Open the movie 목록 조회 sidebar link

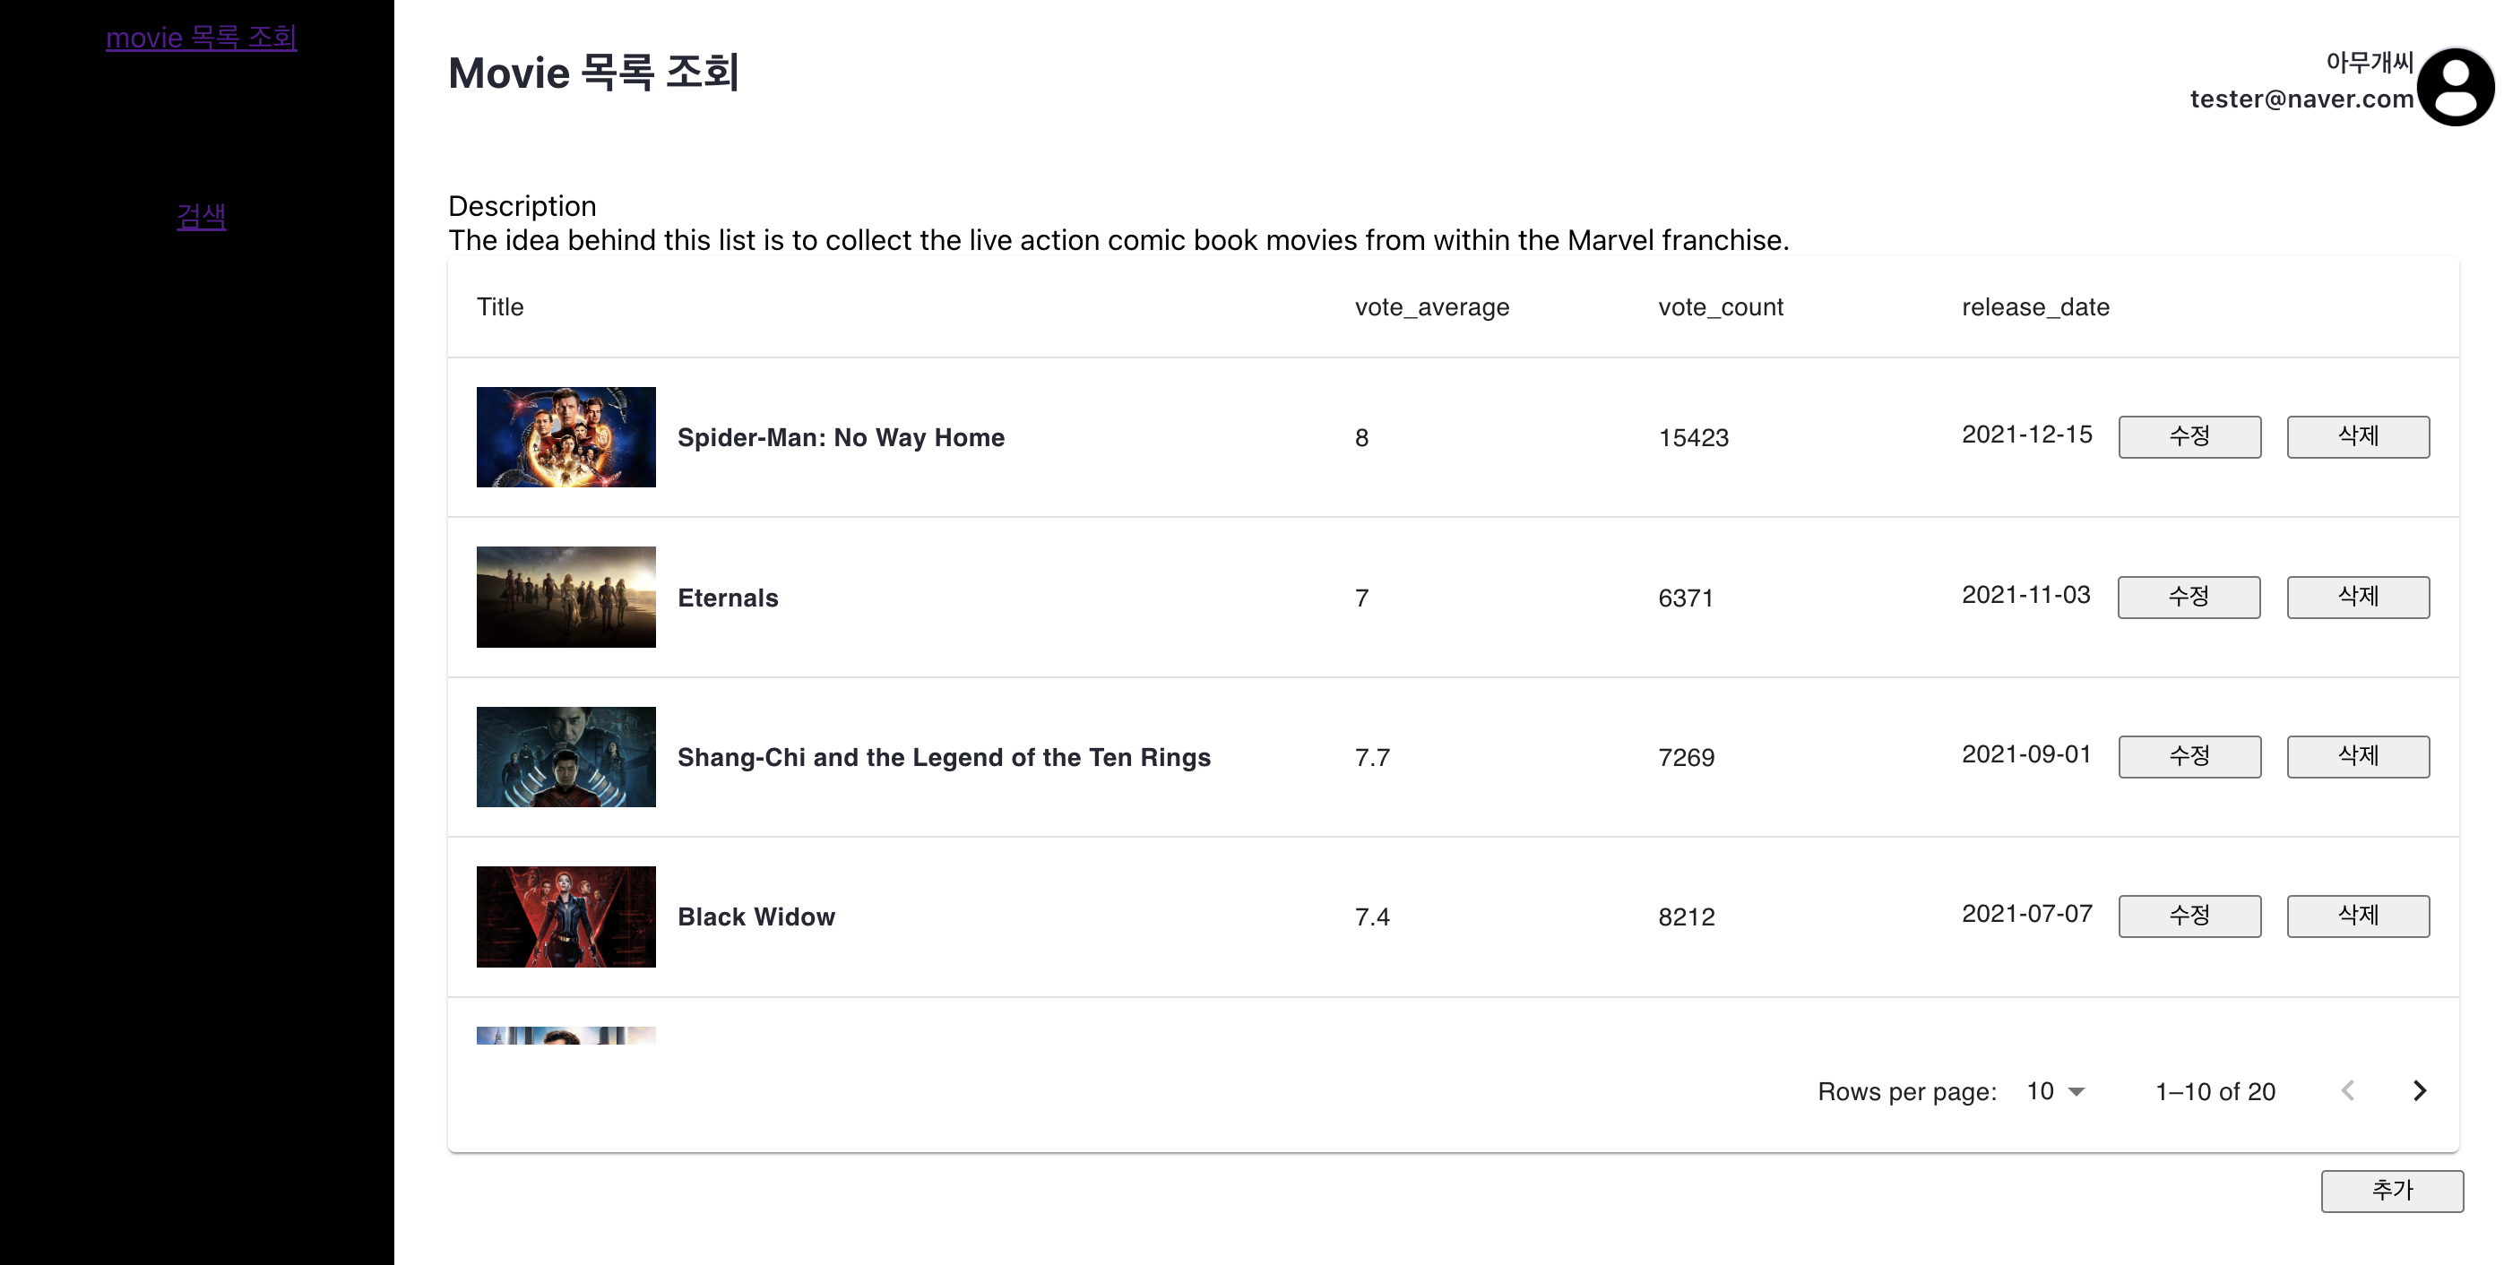point(202,37)
